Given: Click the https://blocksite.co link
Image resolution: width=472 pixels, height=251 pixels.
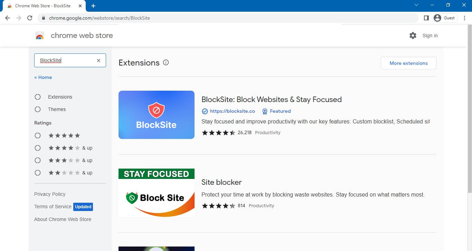Looking at the screenshot, I should coord(233,111).
